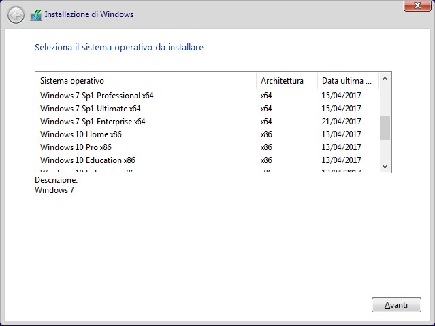Select Windows 7 Sp1 Professional x64
This screenshot has width=435, height=326.
[207, 96]
